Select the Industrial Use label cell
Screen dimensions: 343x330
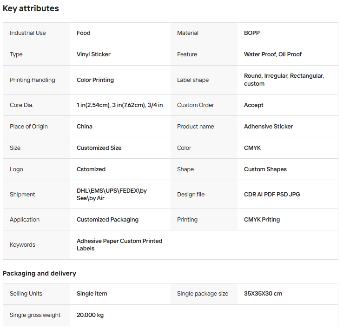coord(28,33)
